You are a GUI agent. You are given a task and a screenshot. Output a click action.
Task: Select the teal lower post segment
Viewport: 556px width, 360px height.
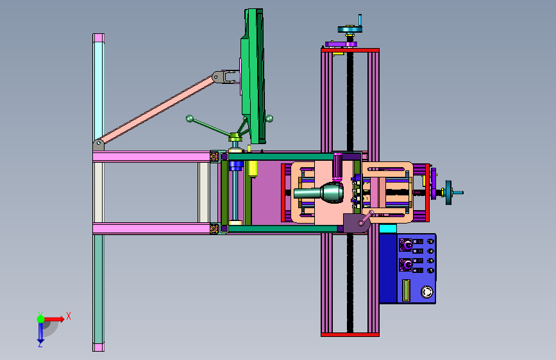pyautogui.click(x=99, y=288)
